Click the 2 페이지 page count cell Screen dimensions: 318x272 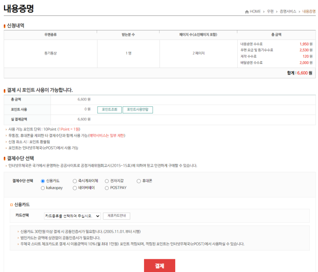click(199, 53)
